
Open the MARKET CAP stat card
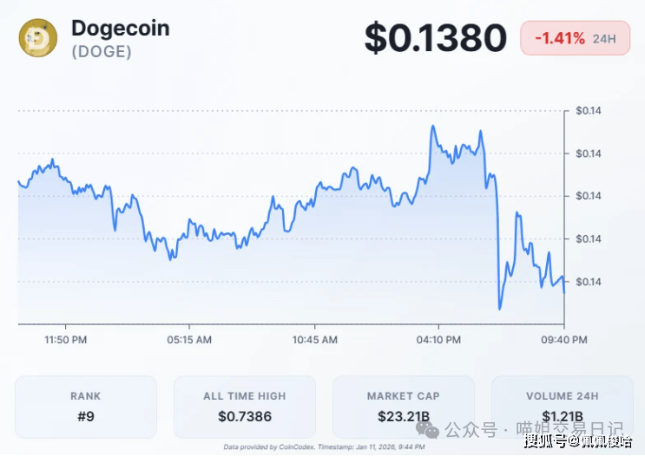(403, 407)
